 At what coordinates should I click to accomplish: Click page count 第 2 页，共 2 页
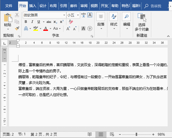pos(44,134)
